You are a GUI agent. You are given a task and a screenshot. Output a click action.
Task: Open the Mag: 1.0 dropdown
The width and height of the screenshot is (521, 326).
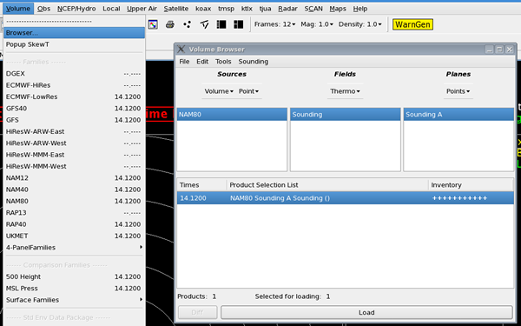(317, 24)
